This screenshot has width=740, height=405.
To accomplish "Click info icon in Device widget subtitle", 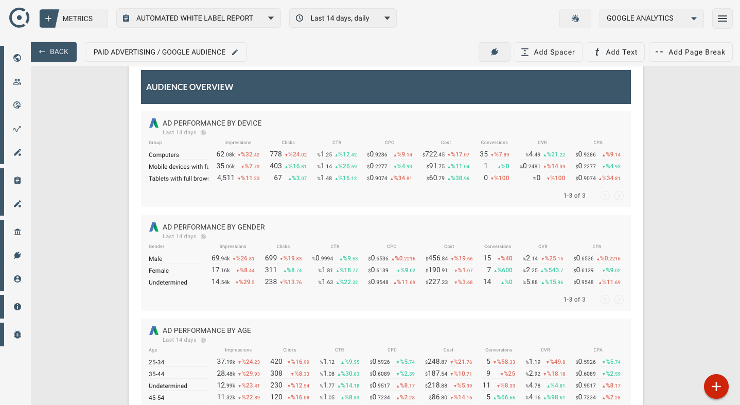I will pyautogui.click(x=203, y=133).
